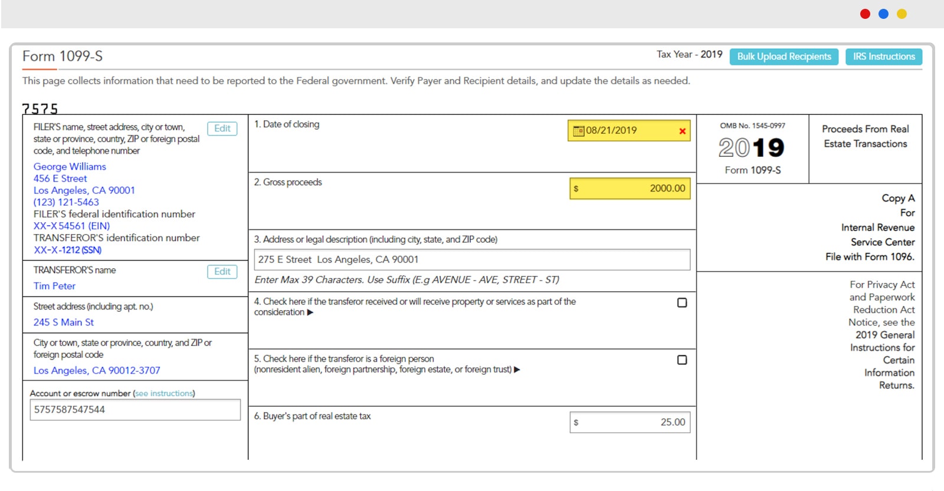Click the Form 1099-S page heading
Screen dimensions: 944x491
click(63, 56)
